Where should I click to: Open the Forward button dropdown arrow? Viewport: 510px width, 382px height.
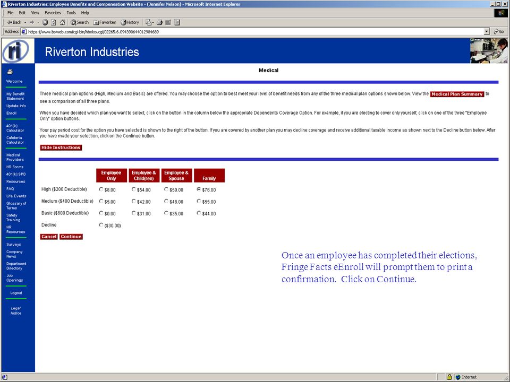[x=38, y=22]
